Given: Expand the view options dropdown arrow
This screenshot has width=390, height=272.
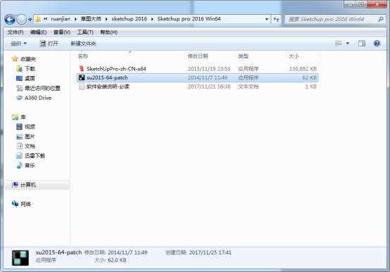Looking at the screenshot, I should tap(348, 44).
